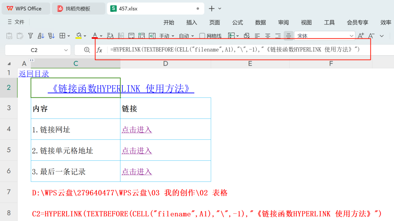Open the 文件 hamburger menu
This screenshot has height=221, width=394.
pyautogui.click(x=16, y=22)
